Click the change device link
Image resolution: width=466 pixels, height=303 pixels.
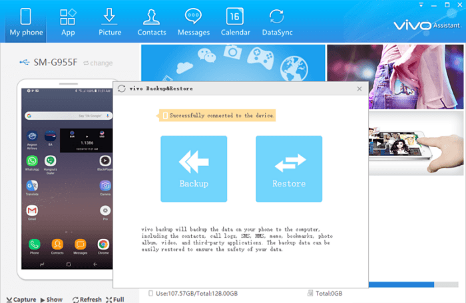(98, 63)
